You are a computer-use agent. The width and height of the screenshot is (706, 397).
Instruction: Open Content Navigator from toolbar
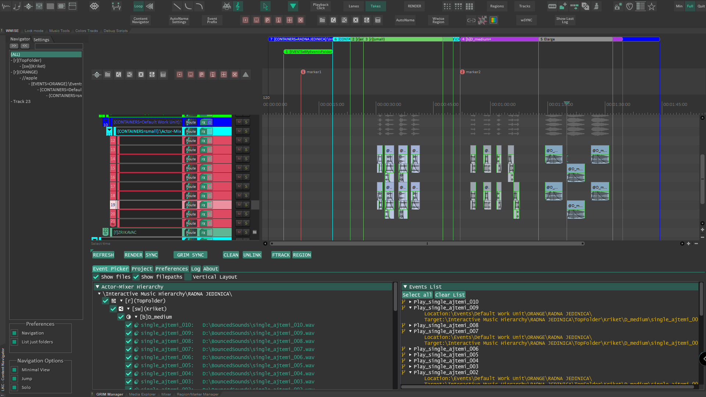point(140,20)
